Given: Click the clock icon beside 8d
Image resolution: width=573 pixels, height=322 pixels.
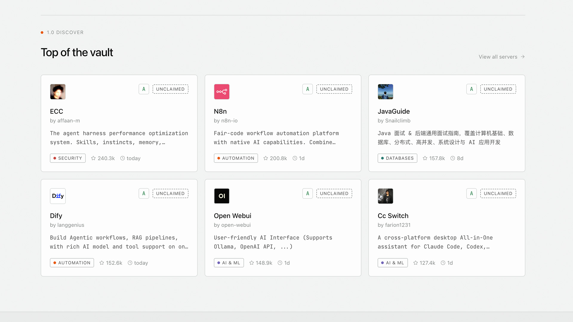Looking at the screenshot, I should point(453,158).
